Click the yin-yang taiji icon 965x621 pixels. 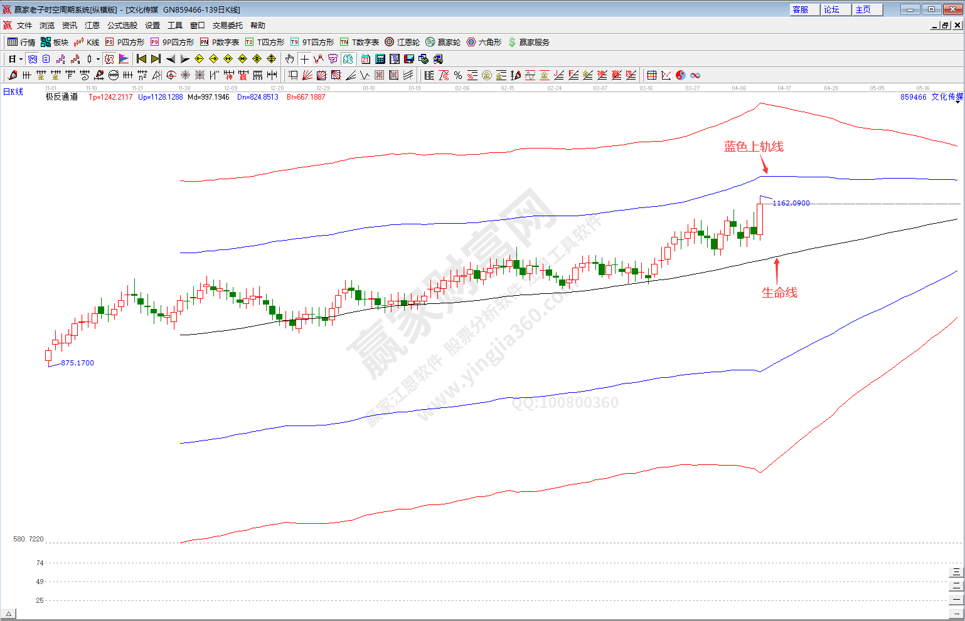(x=681, y=75)
